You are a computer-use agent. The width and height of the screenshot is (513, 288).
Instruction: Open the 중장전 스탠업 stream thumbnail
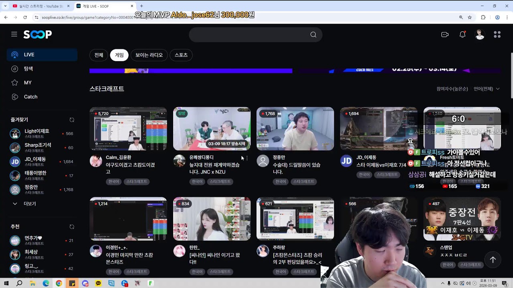coord(462,219)
